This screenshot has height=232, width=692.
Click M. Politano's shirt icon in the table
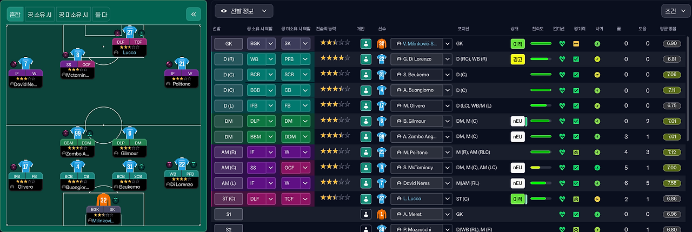[382, 153]
